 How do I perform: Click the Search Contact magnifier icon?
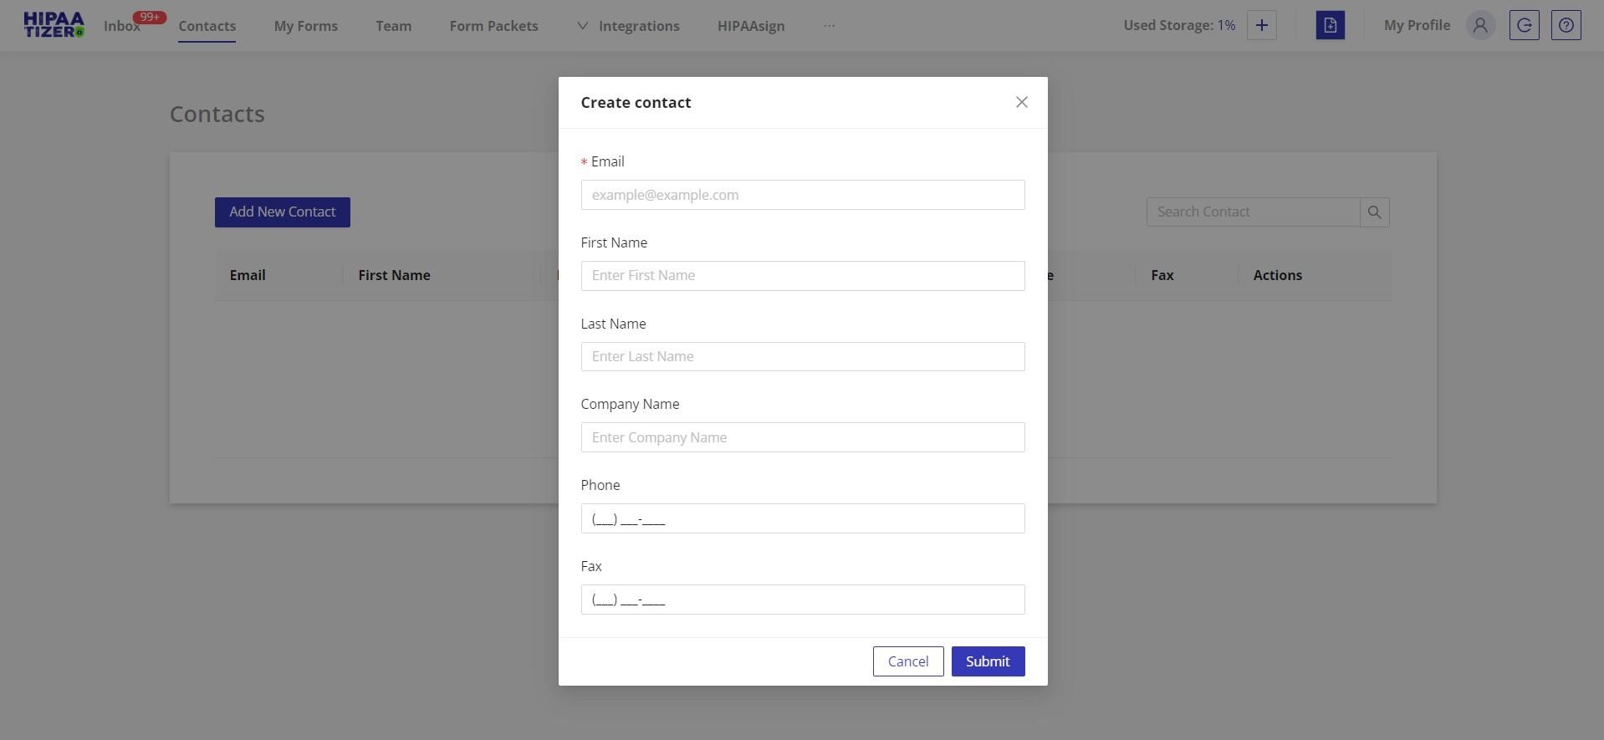[x=1374, y=212]
